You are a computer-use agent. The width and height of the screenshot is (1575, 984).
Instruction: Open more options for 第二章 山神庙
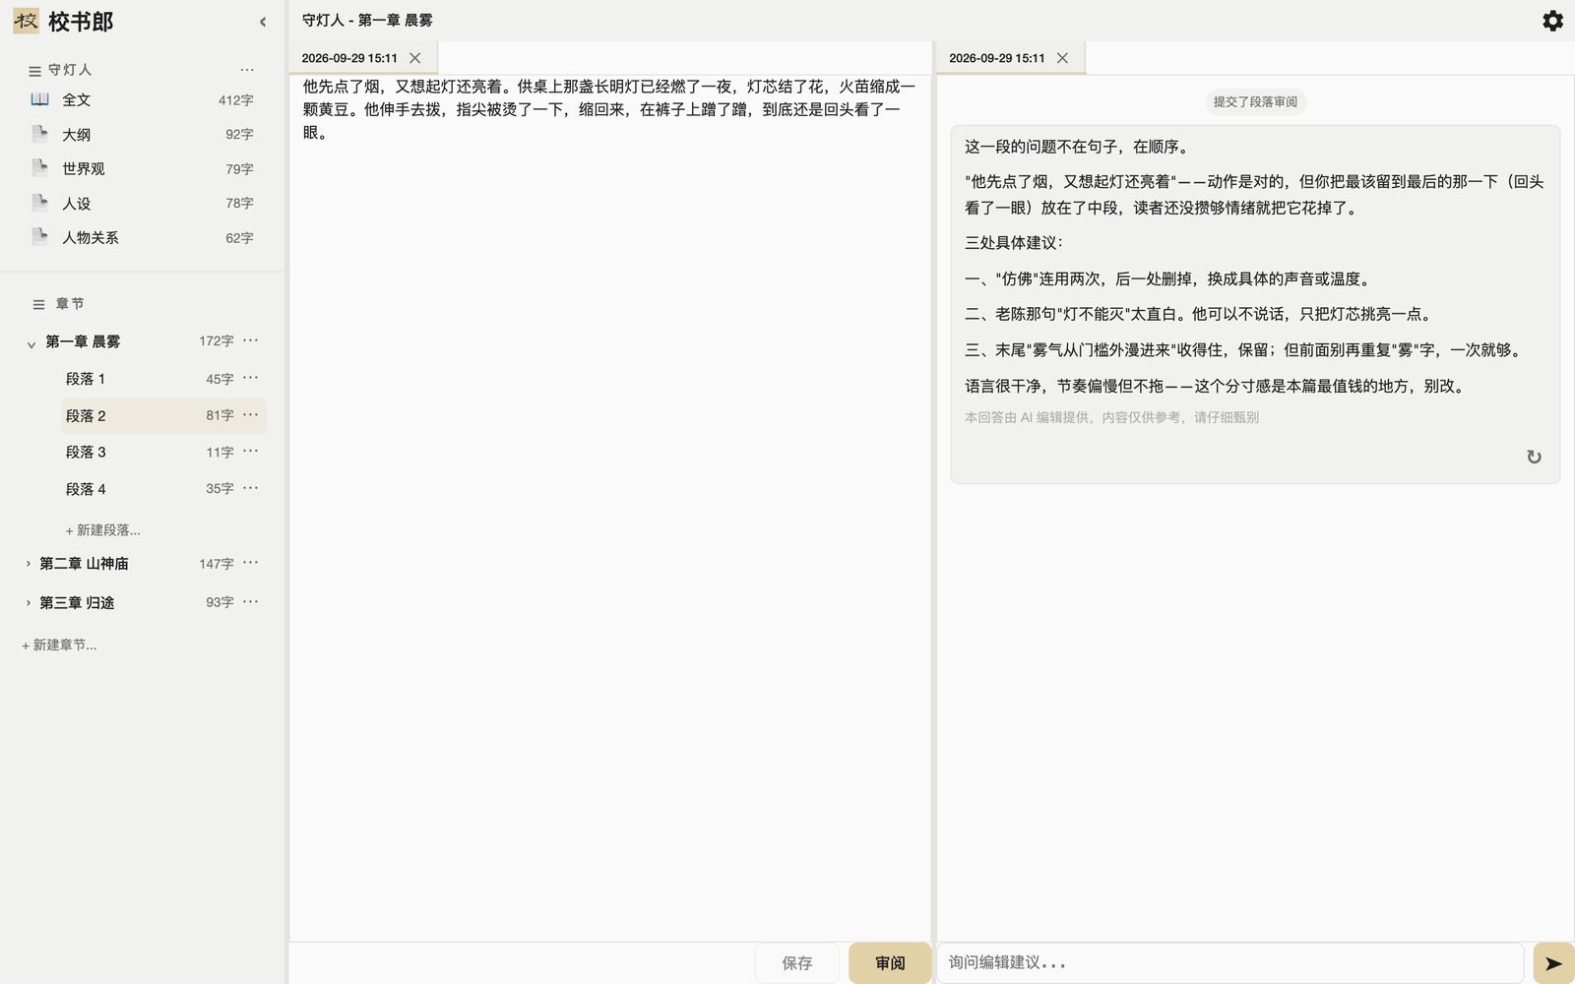pos(251,563)
